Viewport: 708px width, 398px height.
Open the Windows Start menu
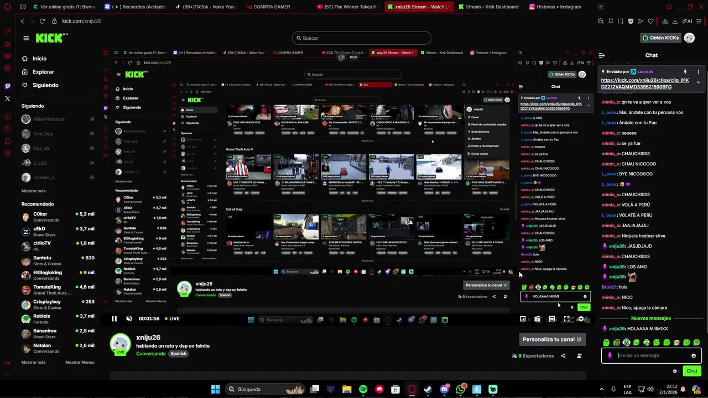point(216,389)
